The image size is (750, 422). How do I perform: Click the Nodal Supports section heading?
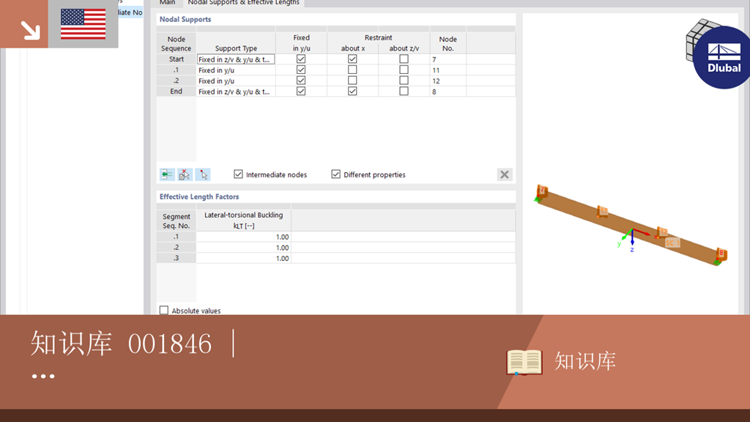click(x=185, y=19)
